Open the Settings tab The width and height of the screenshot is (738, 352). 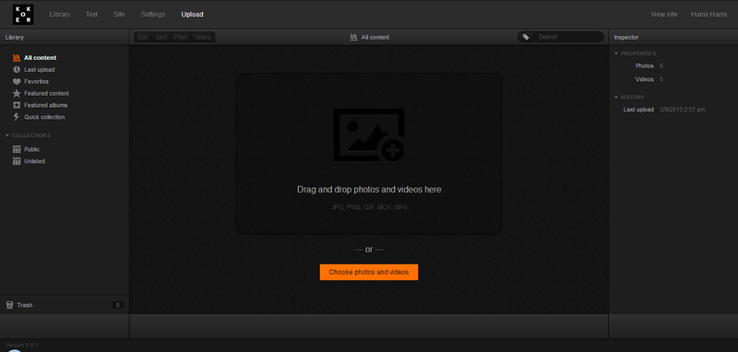point(153,14)
